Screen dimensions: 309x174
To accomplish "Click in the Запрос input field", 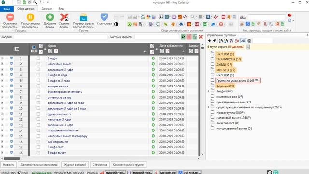I will (60, 37).
